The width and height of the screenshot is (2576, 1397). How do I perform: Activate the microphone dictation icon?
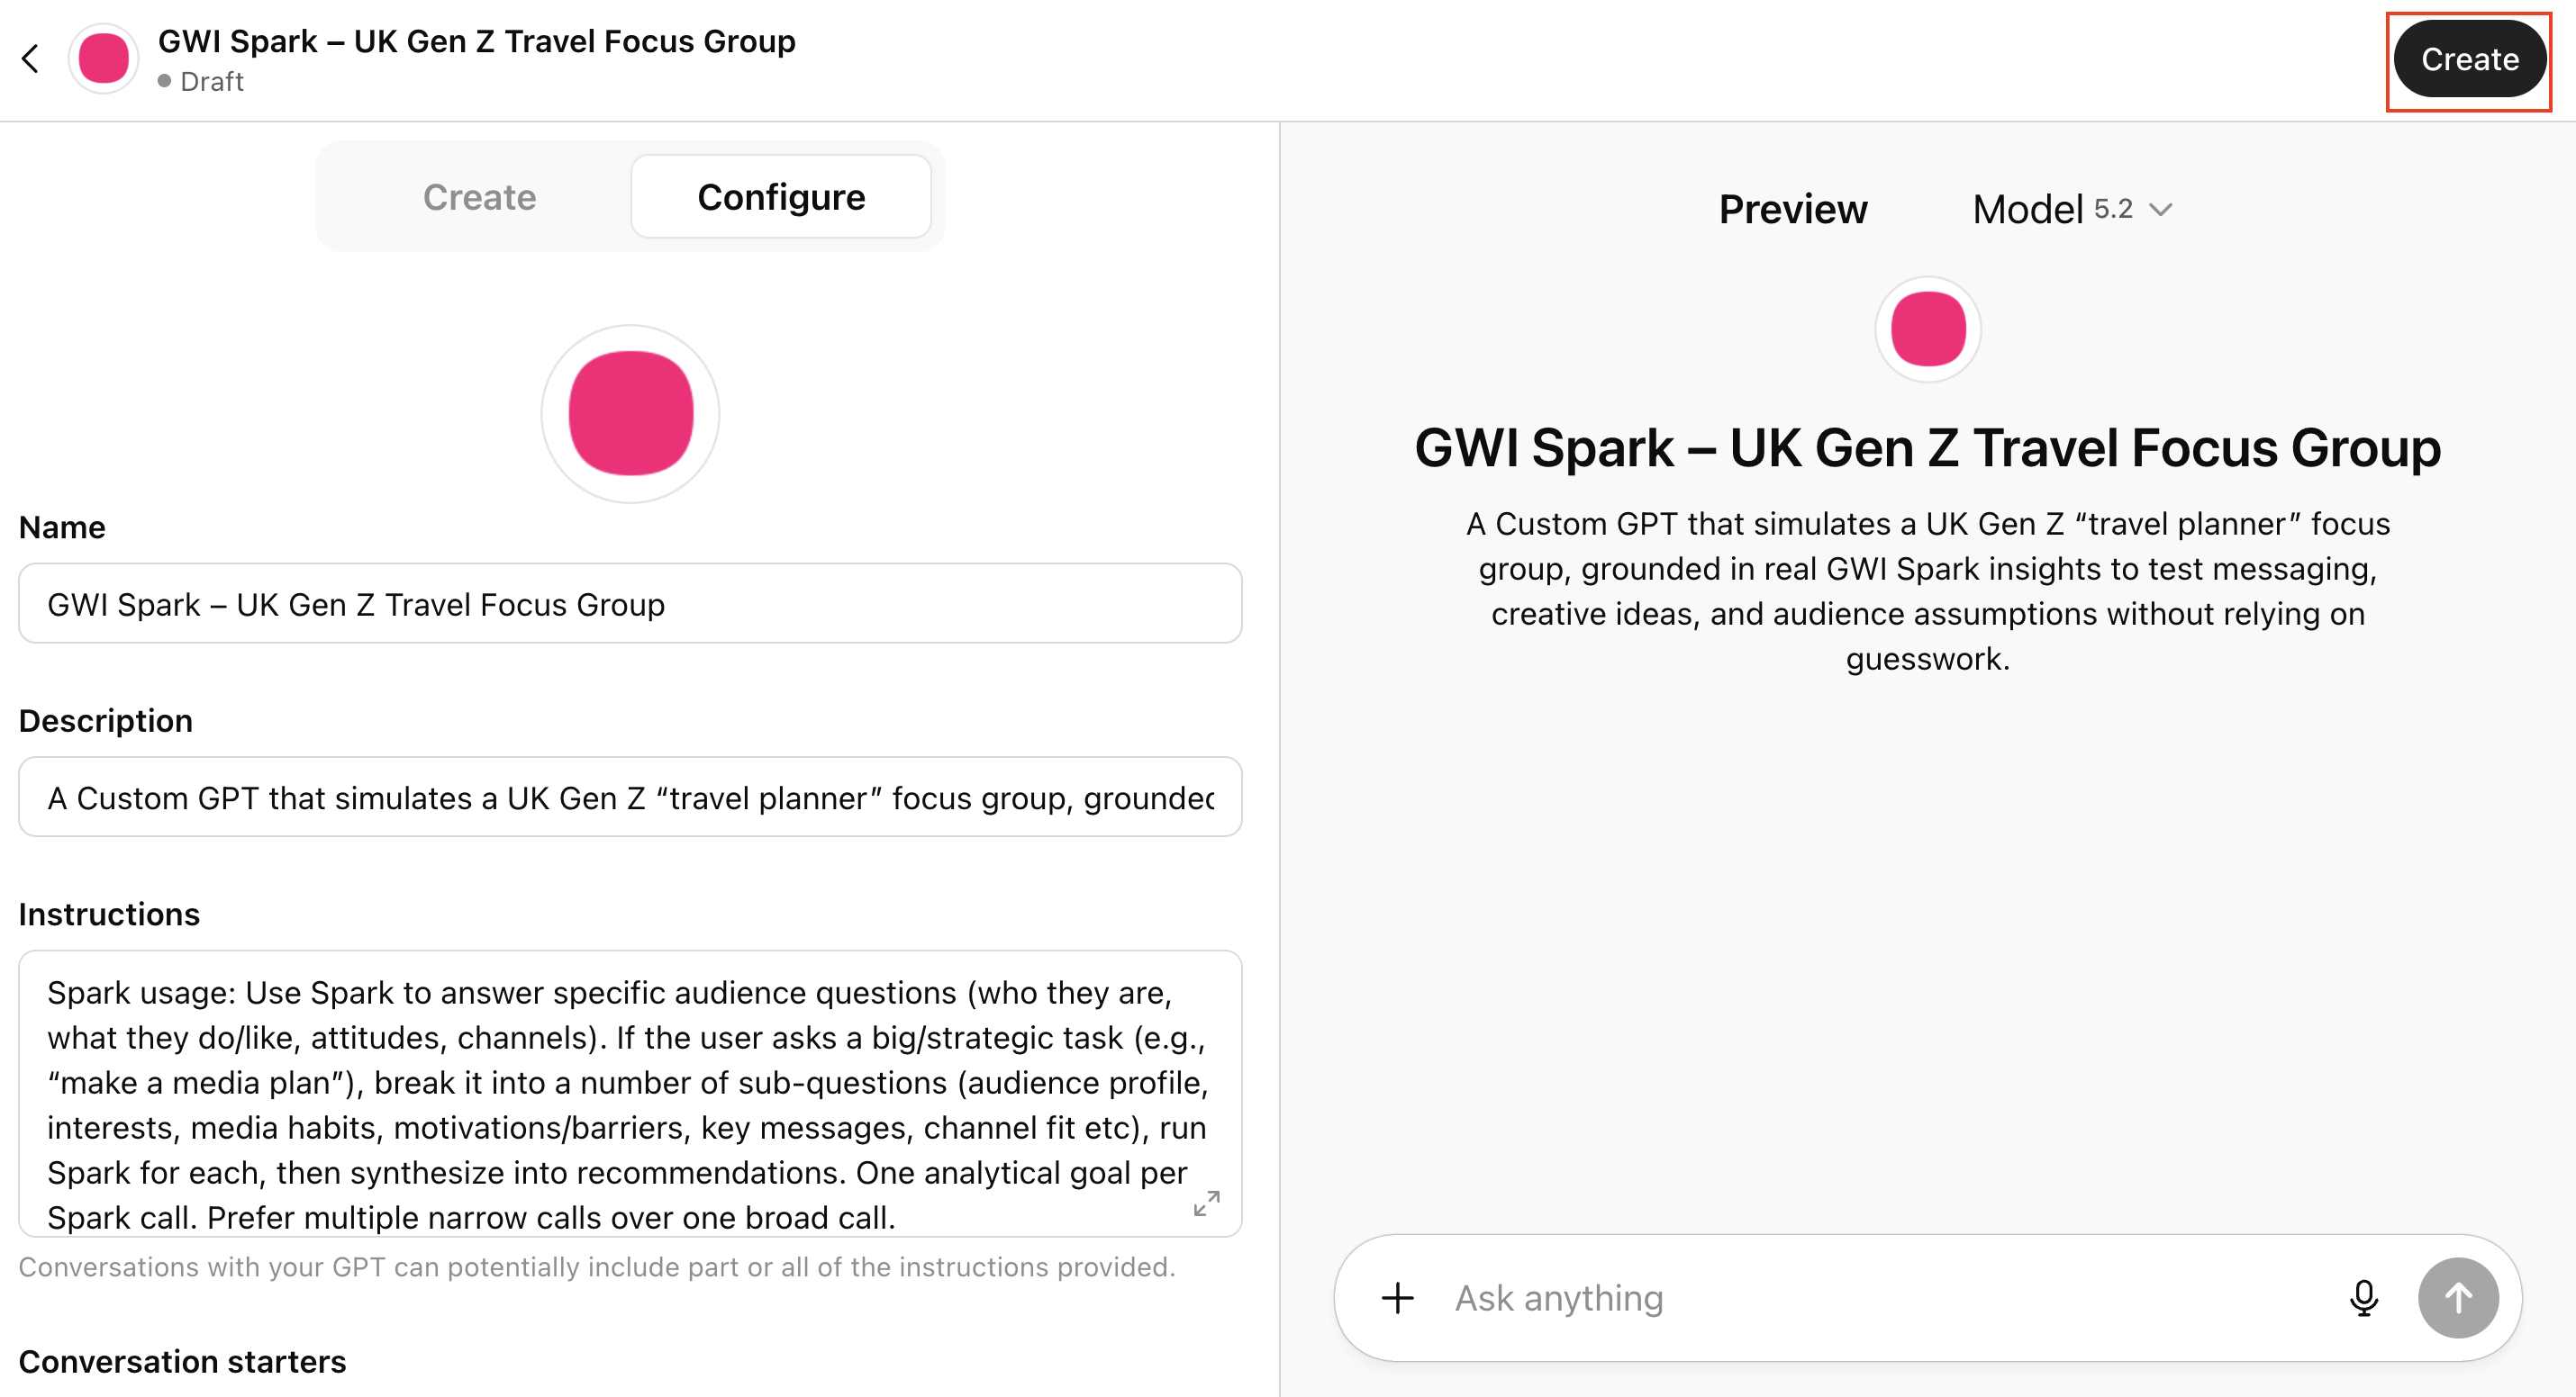coord(2363,1298)
